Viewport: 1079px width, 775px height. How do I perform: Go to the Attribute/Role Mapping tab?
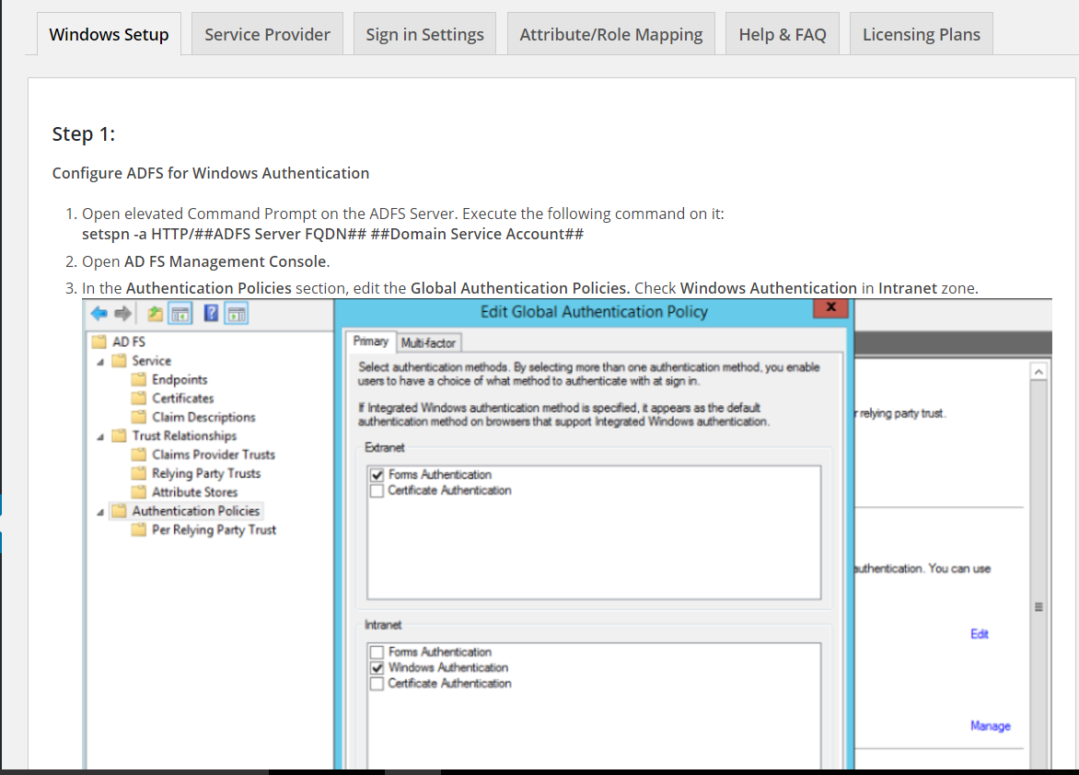[611, 34]
